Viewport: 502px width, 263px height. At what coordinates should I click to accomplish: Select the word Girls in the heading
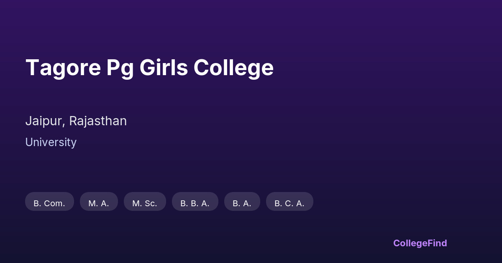(x=164, y=68)
